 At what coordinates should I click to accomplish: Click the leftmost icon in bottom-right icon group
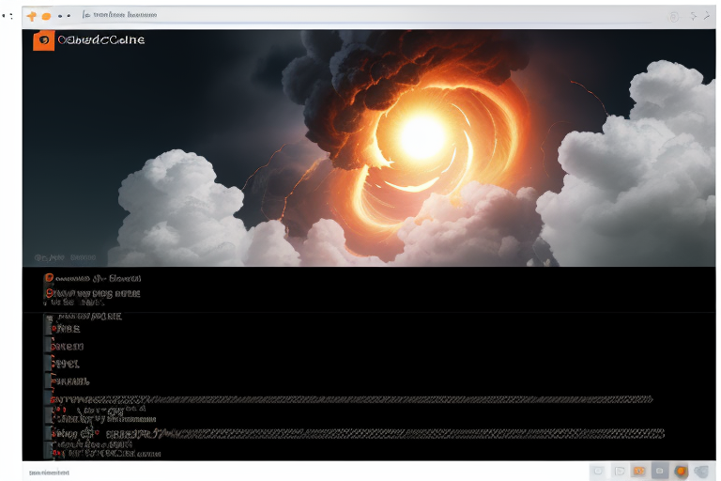tap(597, 471)
